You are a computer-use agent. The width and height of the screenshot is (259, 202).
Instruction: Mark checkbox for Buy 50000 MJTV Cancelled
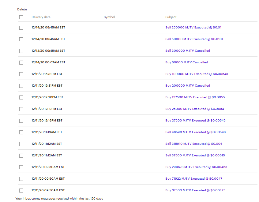coord(21,62)
